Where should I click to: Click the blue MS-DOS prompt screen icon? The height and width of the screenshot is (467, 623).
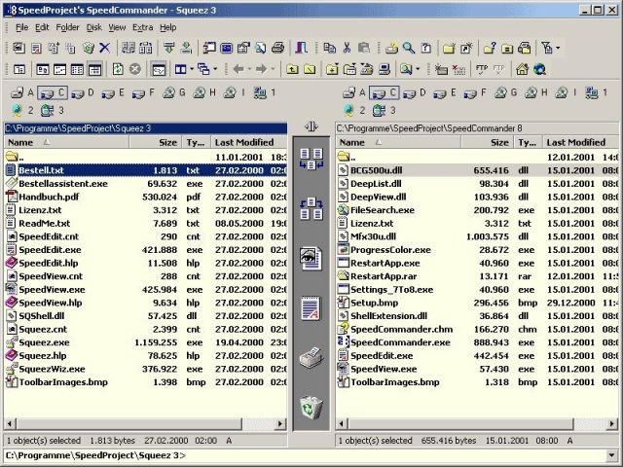point(227,49)
